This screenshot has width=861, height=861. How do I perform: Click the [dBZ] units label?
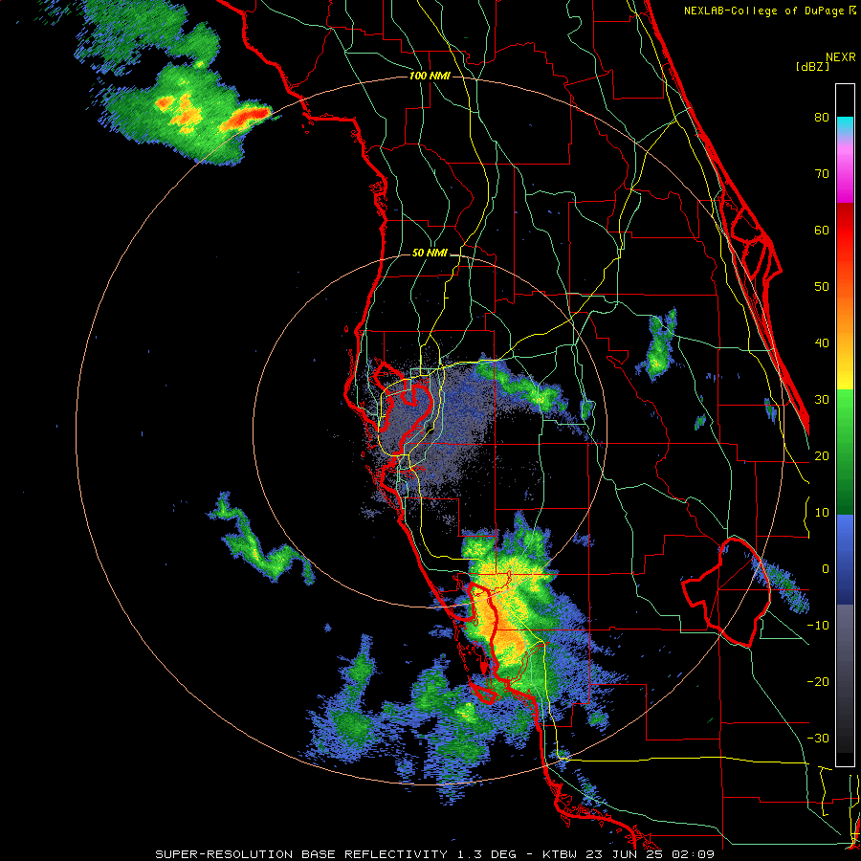(x=812, y=66)
